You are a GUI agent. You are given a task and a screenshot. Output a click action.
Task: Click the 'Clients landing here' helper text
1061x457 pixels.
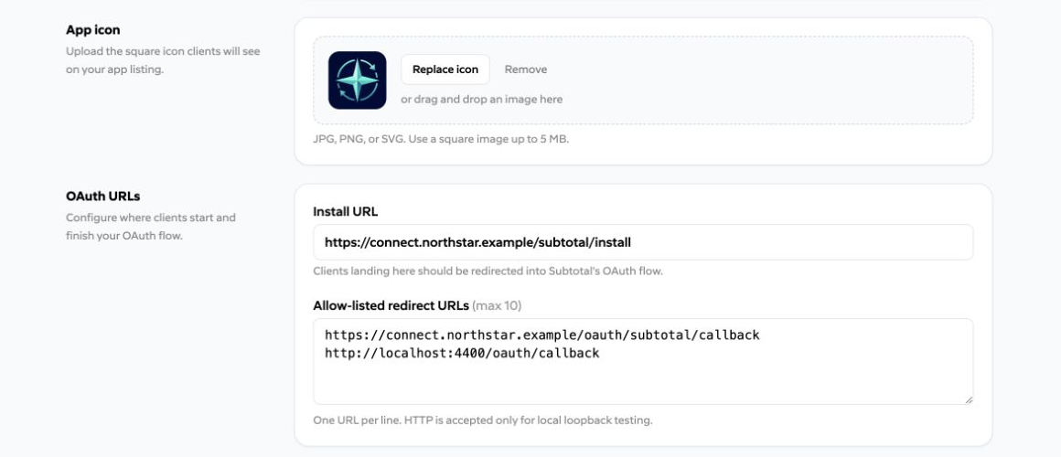click(x=488, y=271)
